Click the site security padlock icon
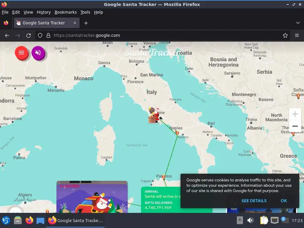The image size is (304, 228). click(x=48, y=36)
